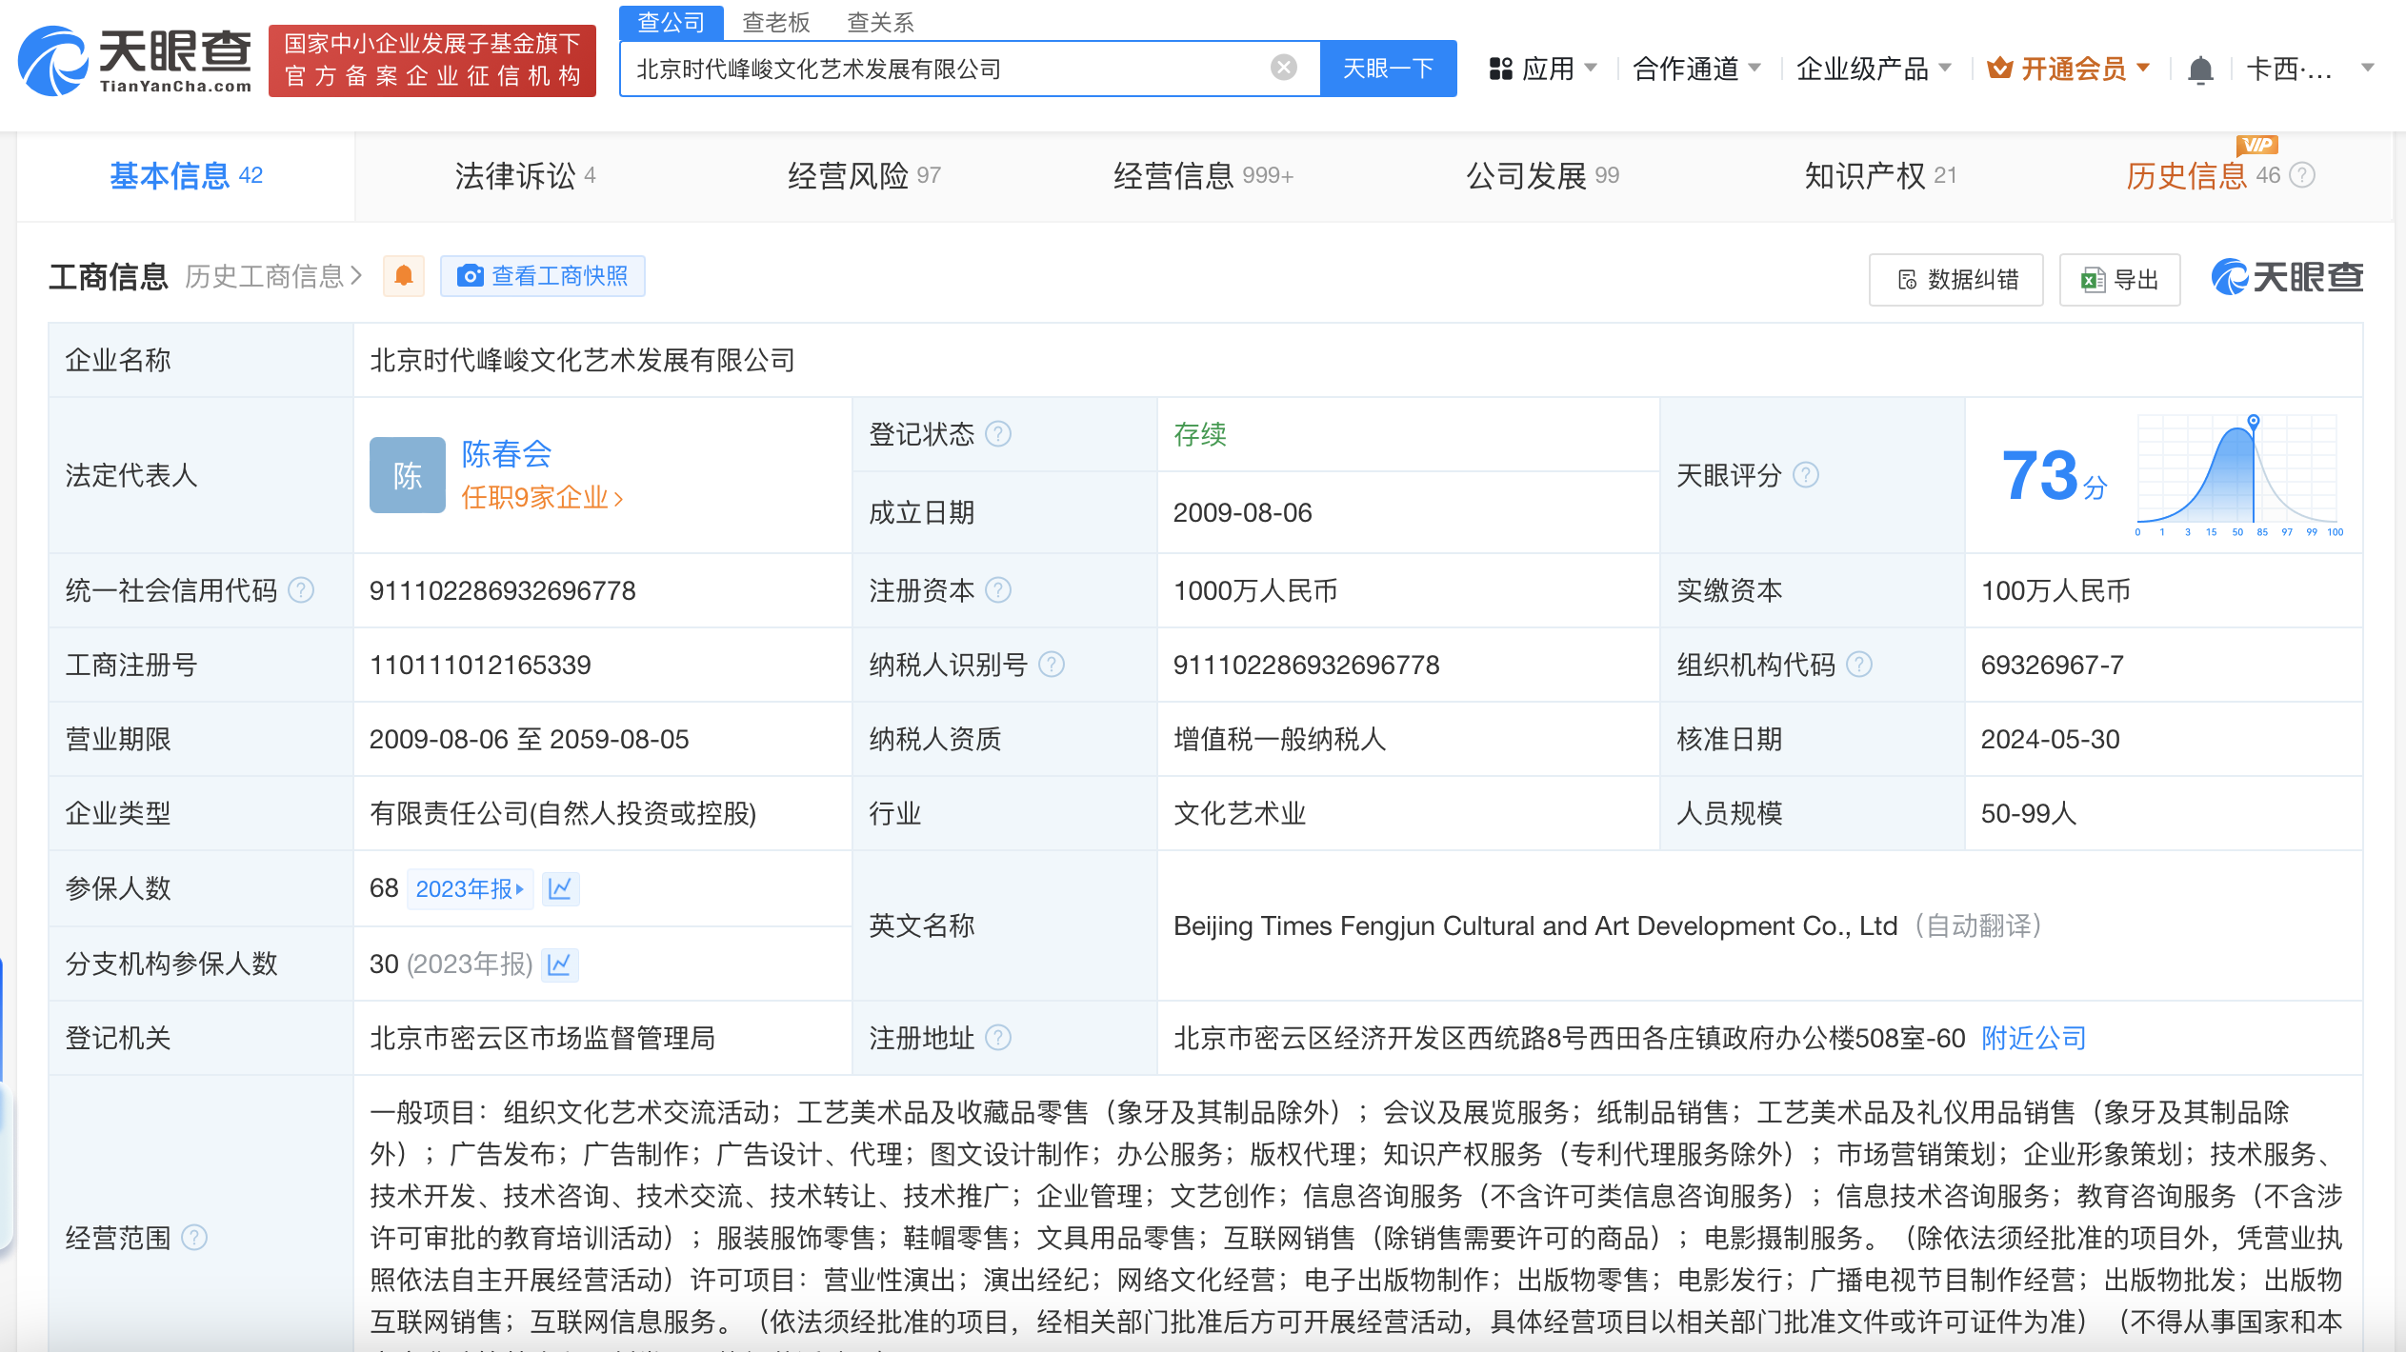Select the 查老板 search tab
This screenshot has width=2406, height=1352.
pyautogui.click(x=775, y=22)
